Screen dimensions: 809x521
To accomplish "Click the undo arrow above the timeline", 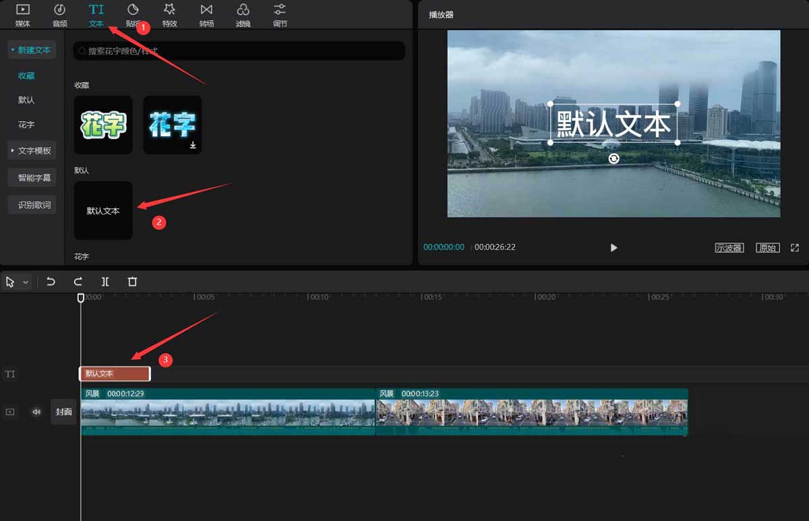I will pyautogui.click(x=51, y=281).
